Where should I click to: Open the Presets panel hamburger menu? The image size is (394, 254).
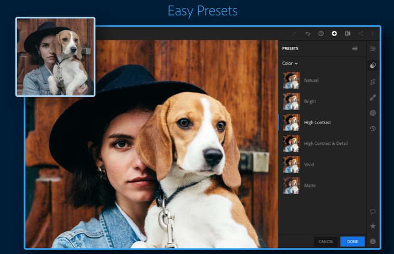click(355, 49)
